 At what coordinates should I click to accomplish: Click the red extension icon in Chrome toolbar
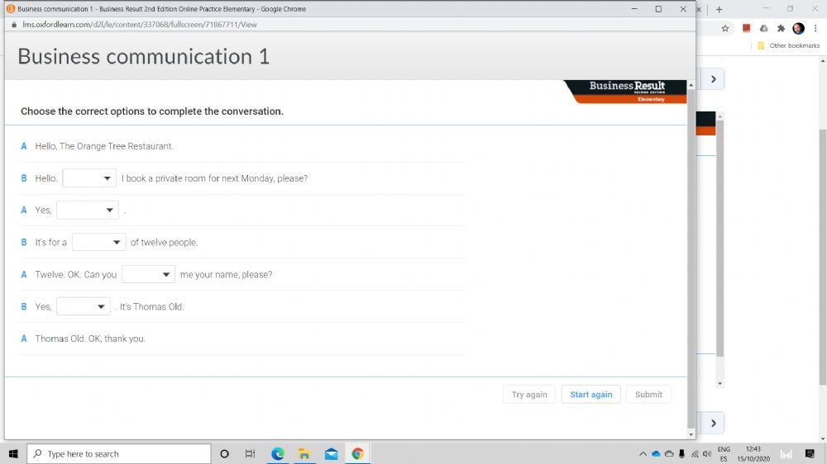[746, 28]
